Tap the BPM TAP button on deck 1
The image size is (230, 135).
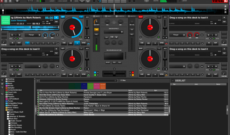point(56,22)
